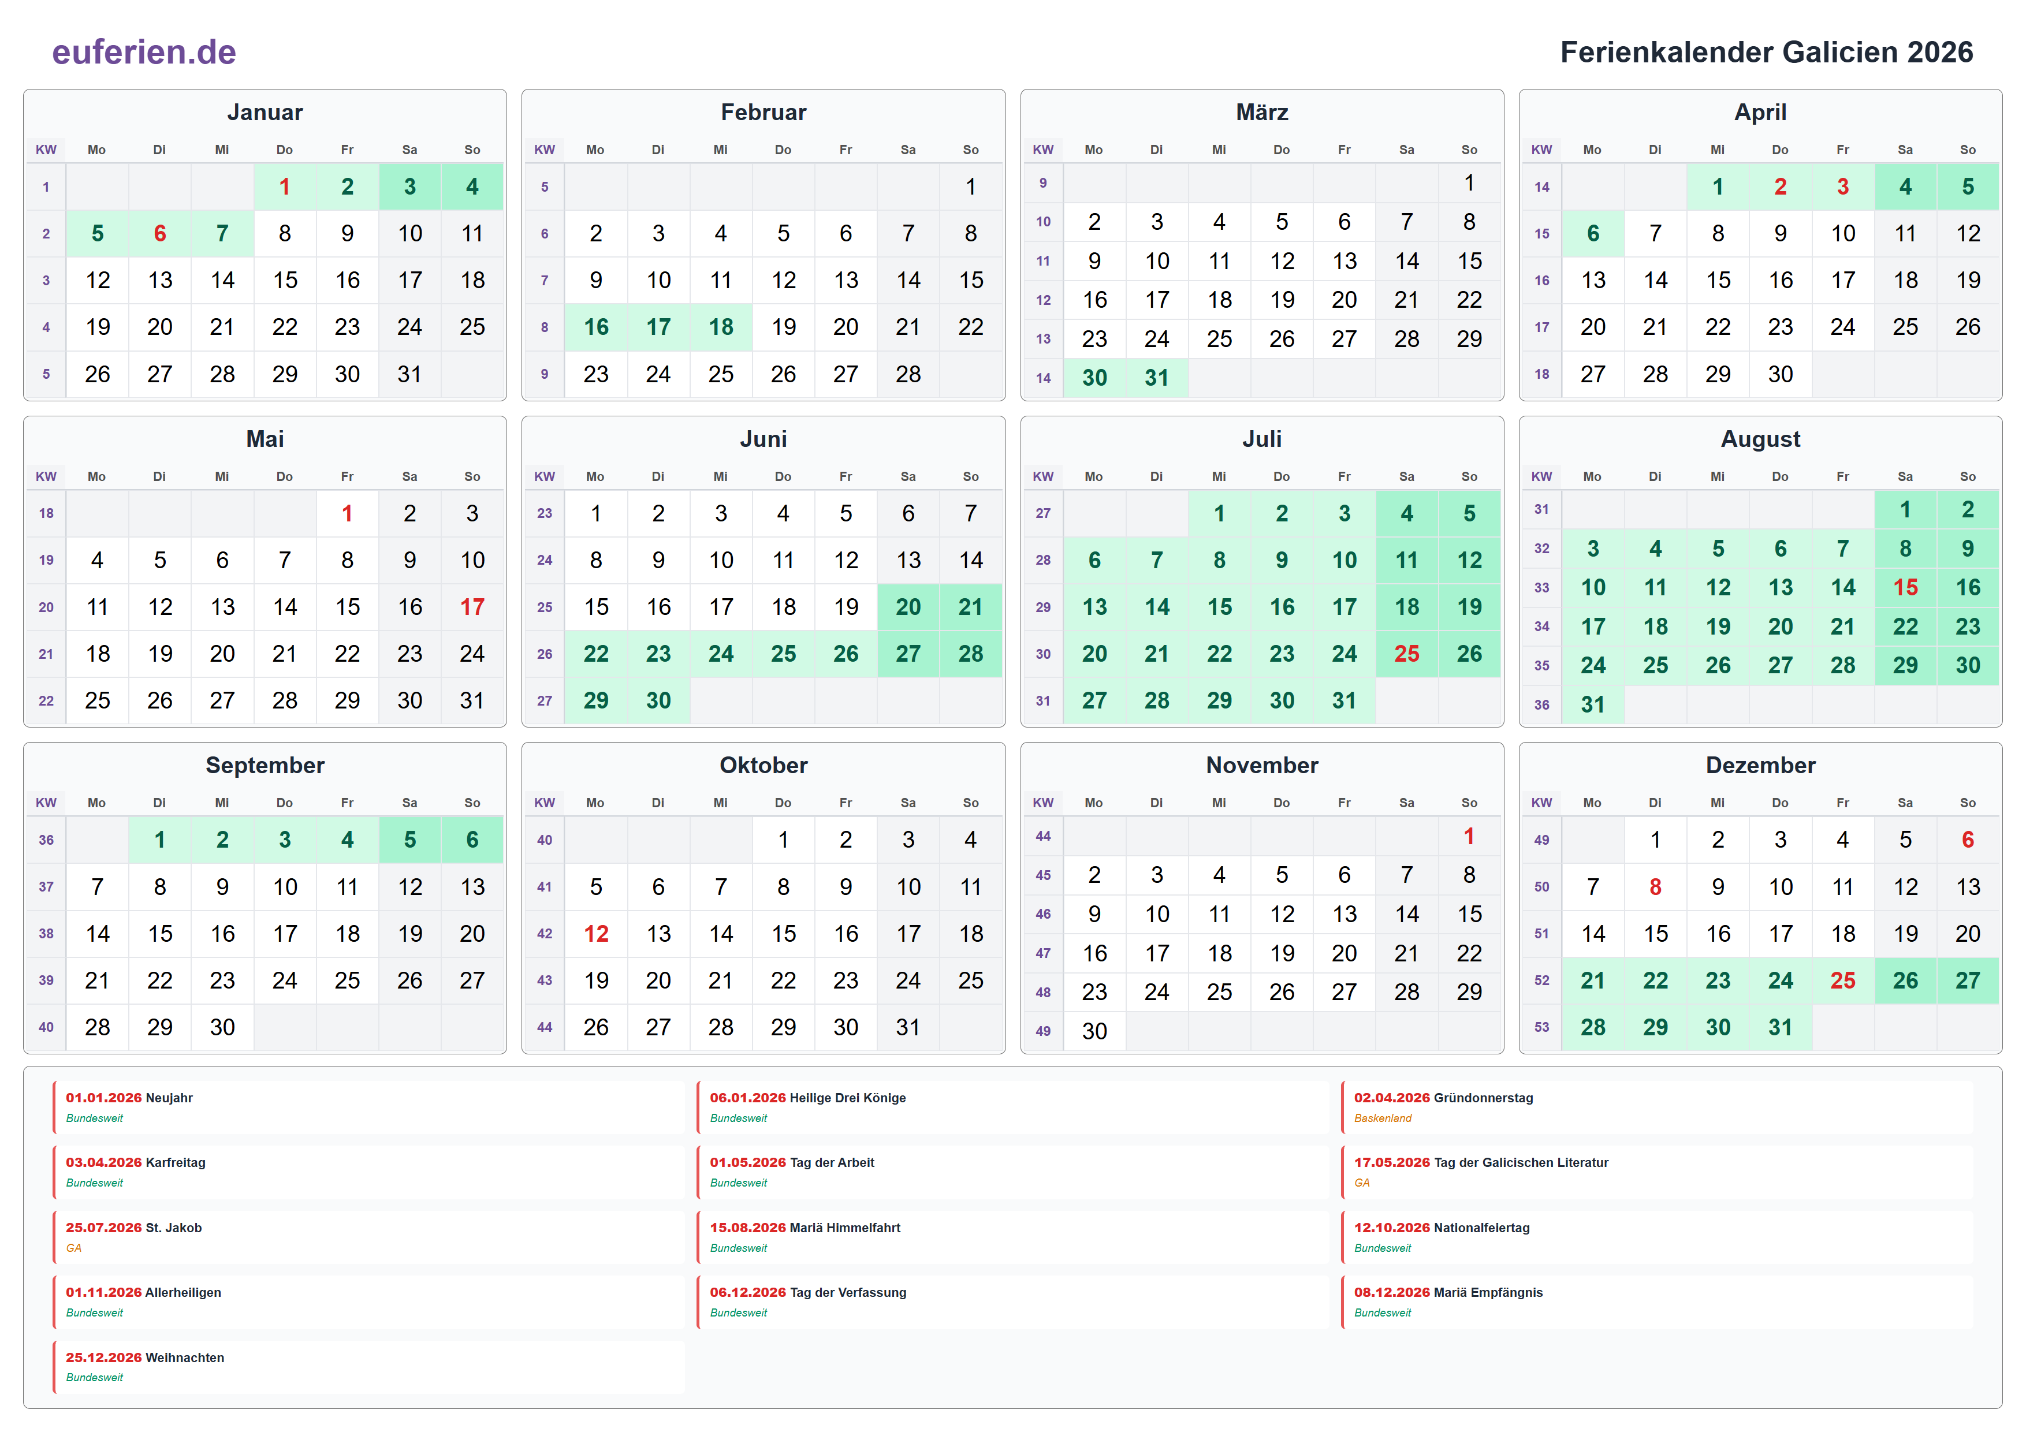Viewport: 2026px width, 1432px height.
Task: Click day 1 Neujahr in Januar
Action: click(284, 187)
